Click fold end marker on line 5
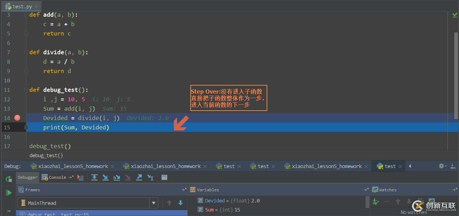 click(26, 33)
